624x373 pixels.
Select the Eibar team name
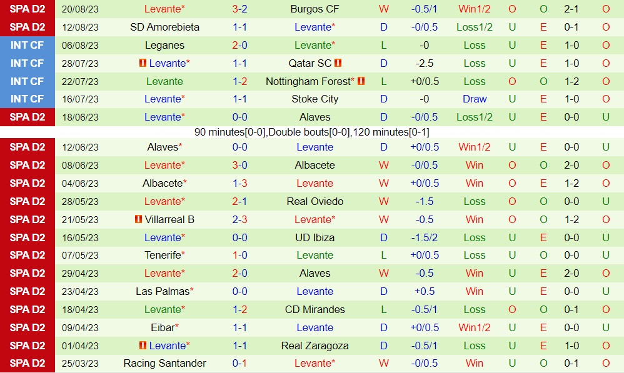163,327
